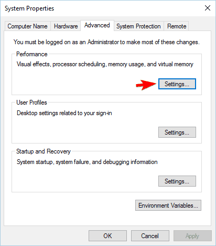Open Startup and Recovery Settings button
Screen dimensions: 216x246
point(177,181)
